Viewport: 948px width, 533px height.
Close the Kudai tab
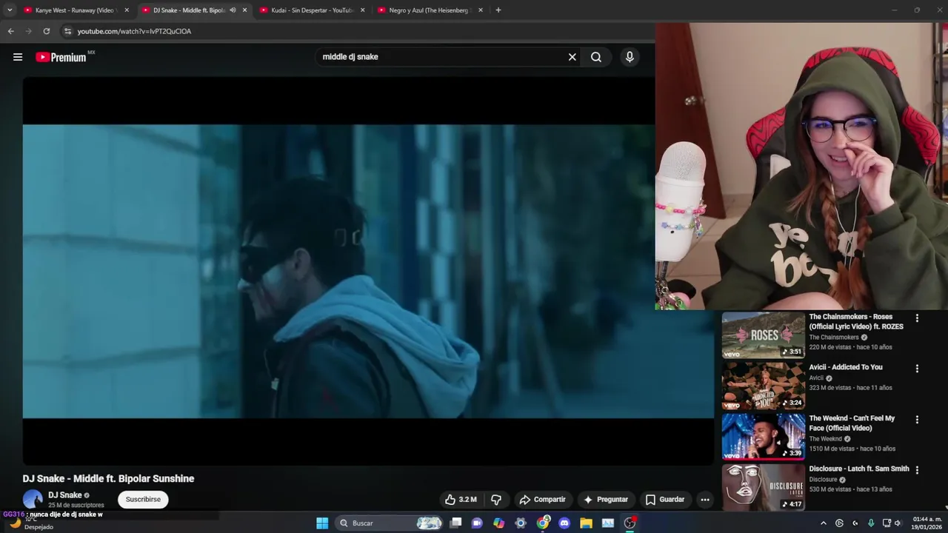(x=363, y=10)
